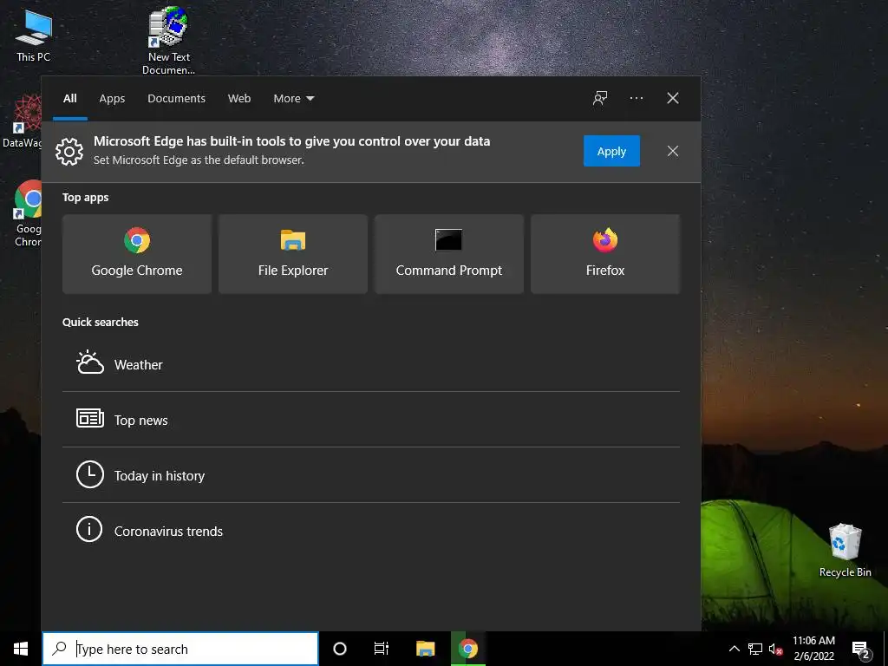
Task: Switch to the Documents tab
Action: 176,98
